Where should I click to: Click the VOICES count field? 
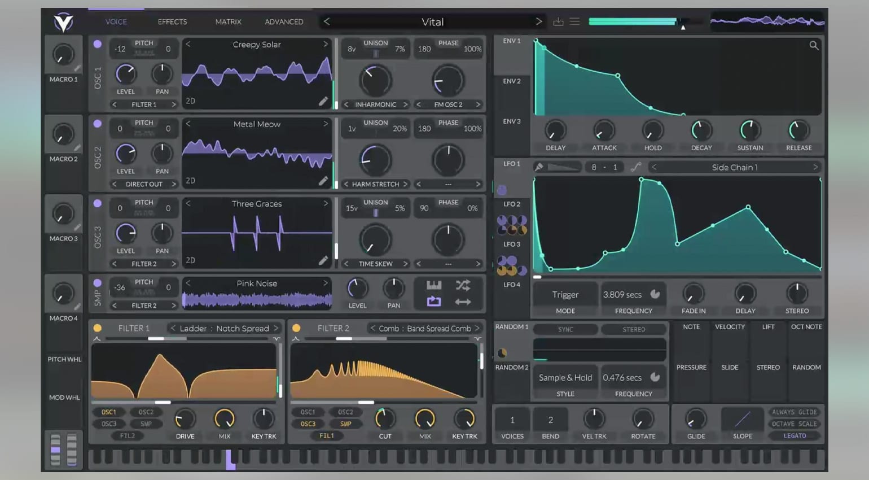512,420
